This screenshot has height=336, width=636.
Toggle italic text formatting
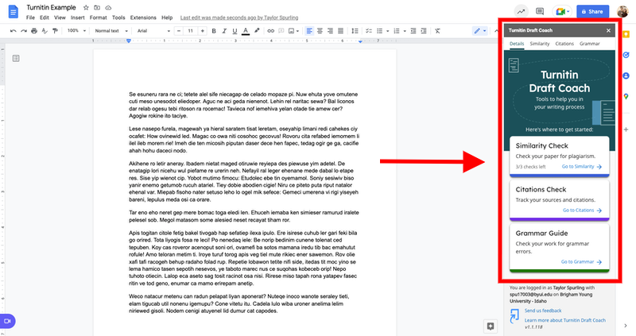(223, 31)
